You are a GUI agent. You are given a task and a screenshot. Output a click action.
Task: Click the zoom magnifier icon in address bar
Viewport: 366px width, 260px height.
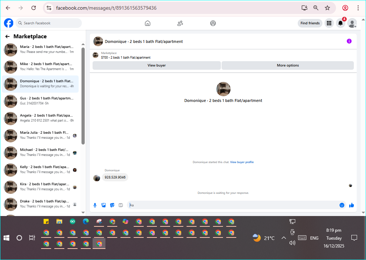point(316,8)
